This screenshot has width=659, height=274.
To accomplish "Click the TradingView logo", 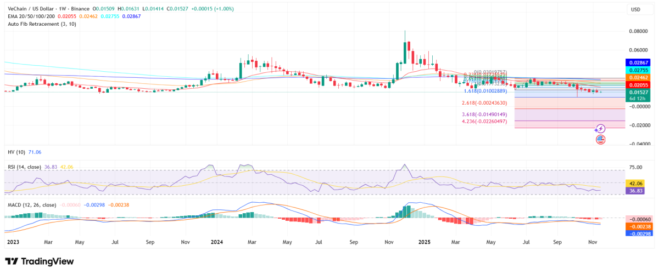I will 39,261.
